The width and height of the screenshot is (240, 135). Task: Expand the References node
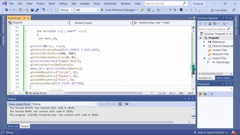pyautogui.click(x=204, y=42)
